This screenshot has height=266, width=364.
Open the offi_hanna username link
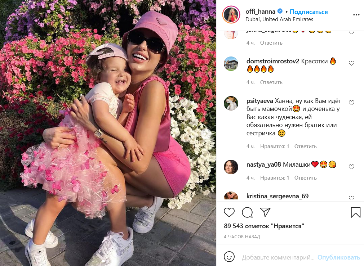261,12
